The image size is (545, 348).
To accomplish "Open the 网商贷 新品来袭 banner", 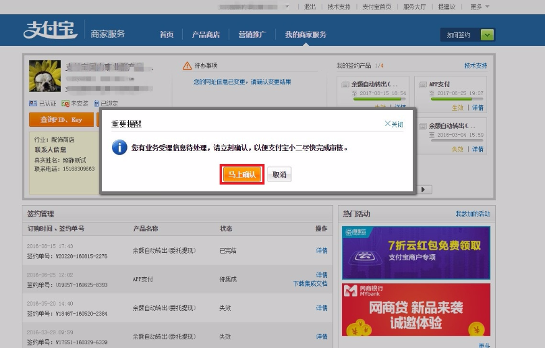I will point(416,310).
